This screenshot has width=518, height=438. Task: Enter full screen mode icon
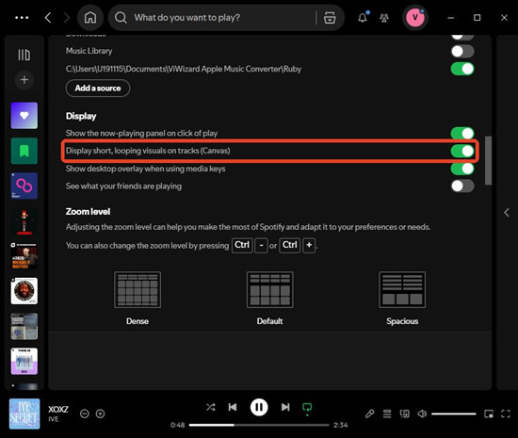(x=506, y=414)
